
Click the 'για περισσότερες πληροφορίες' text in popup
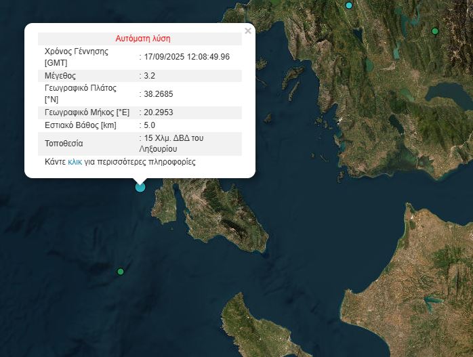click(140, 163)
